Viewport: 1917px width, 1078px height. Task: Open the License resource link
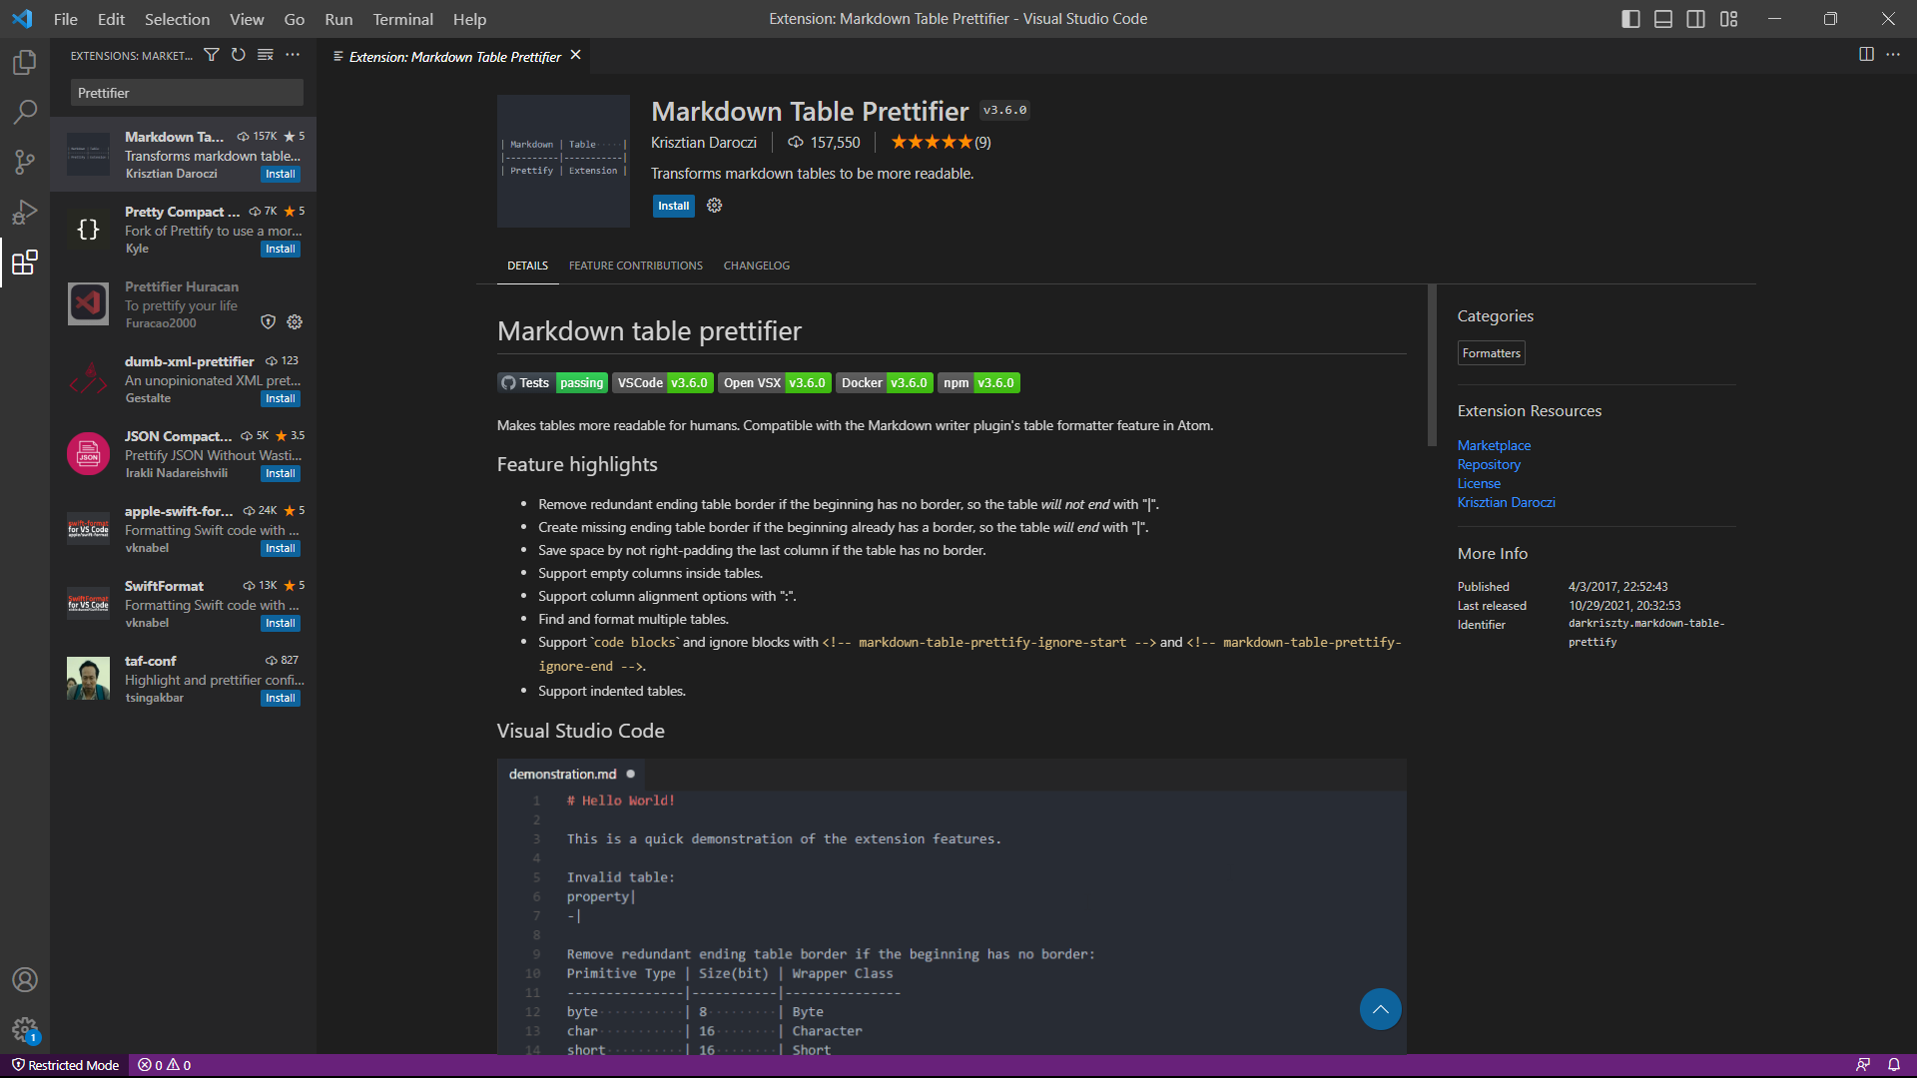tap(1479, 483)
